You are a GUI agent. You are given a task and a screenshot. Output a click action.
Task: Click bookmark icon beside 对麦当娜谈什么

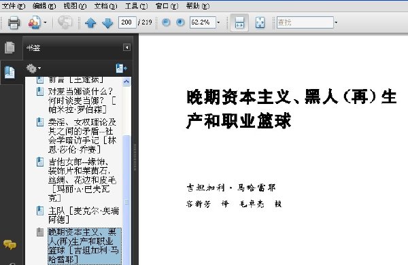pos(40,92)
